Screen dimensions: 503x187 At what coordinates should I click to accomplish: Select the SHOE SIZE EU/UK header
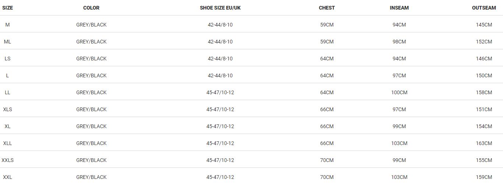point(220,8)
